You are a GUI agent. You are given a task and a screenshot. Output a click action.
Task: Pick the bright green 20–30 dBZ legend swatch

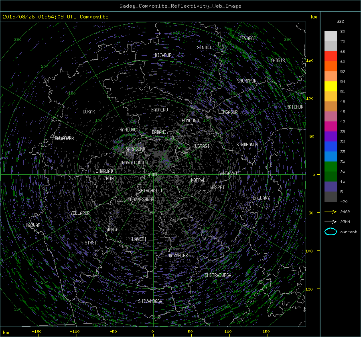pos(331,166)
